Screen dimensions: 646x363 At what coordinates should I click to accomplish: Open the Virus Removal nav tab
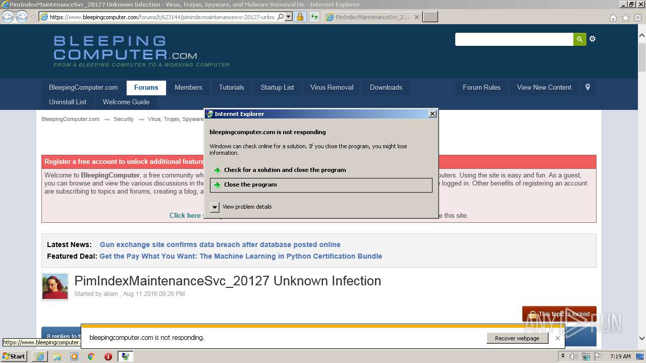(x=332, y=87)
